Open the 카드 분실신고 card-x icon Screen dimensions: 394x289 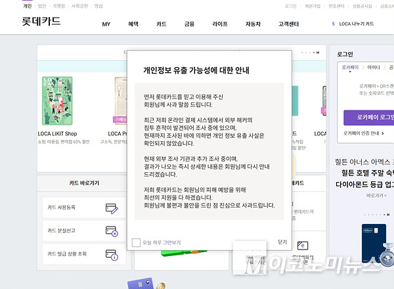tap(112, 231)
